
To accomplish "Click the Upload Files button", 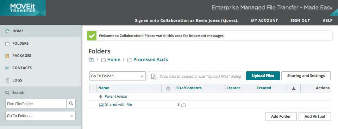I will (263, 76).
